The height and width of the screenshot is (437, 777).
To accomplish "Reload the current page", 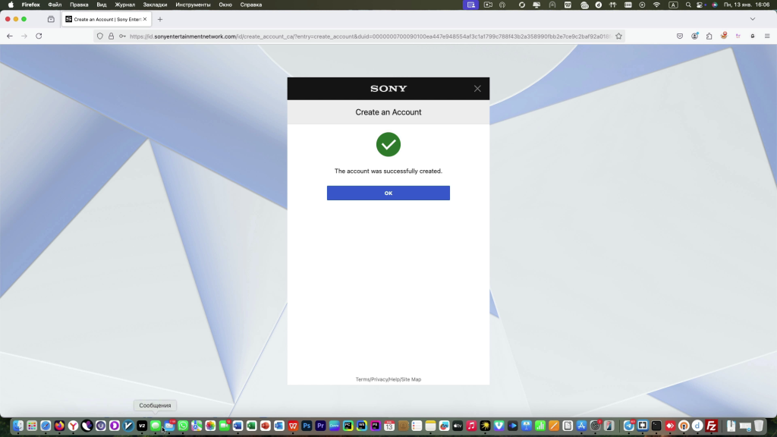I will [39, 36].
